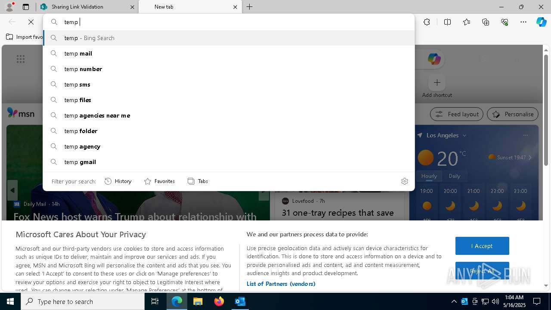Open Collections icon in toolbar
Viewport: 551px width, 310px height.
[486, 22]
